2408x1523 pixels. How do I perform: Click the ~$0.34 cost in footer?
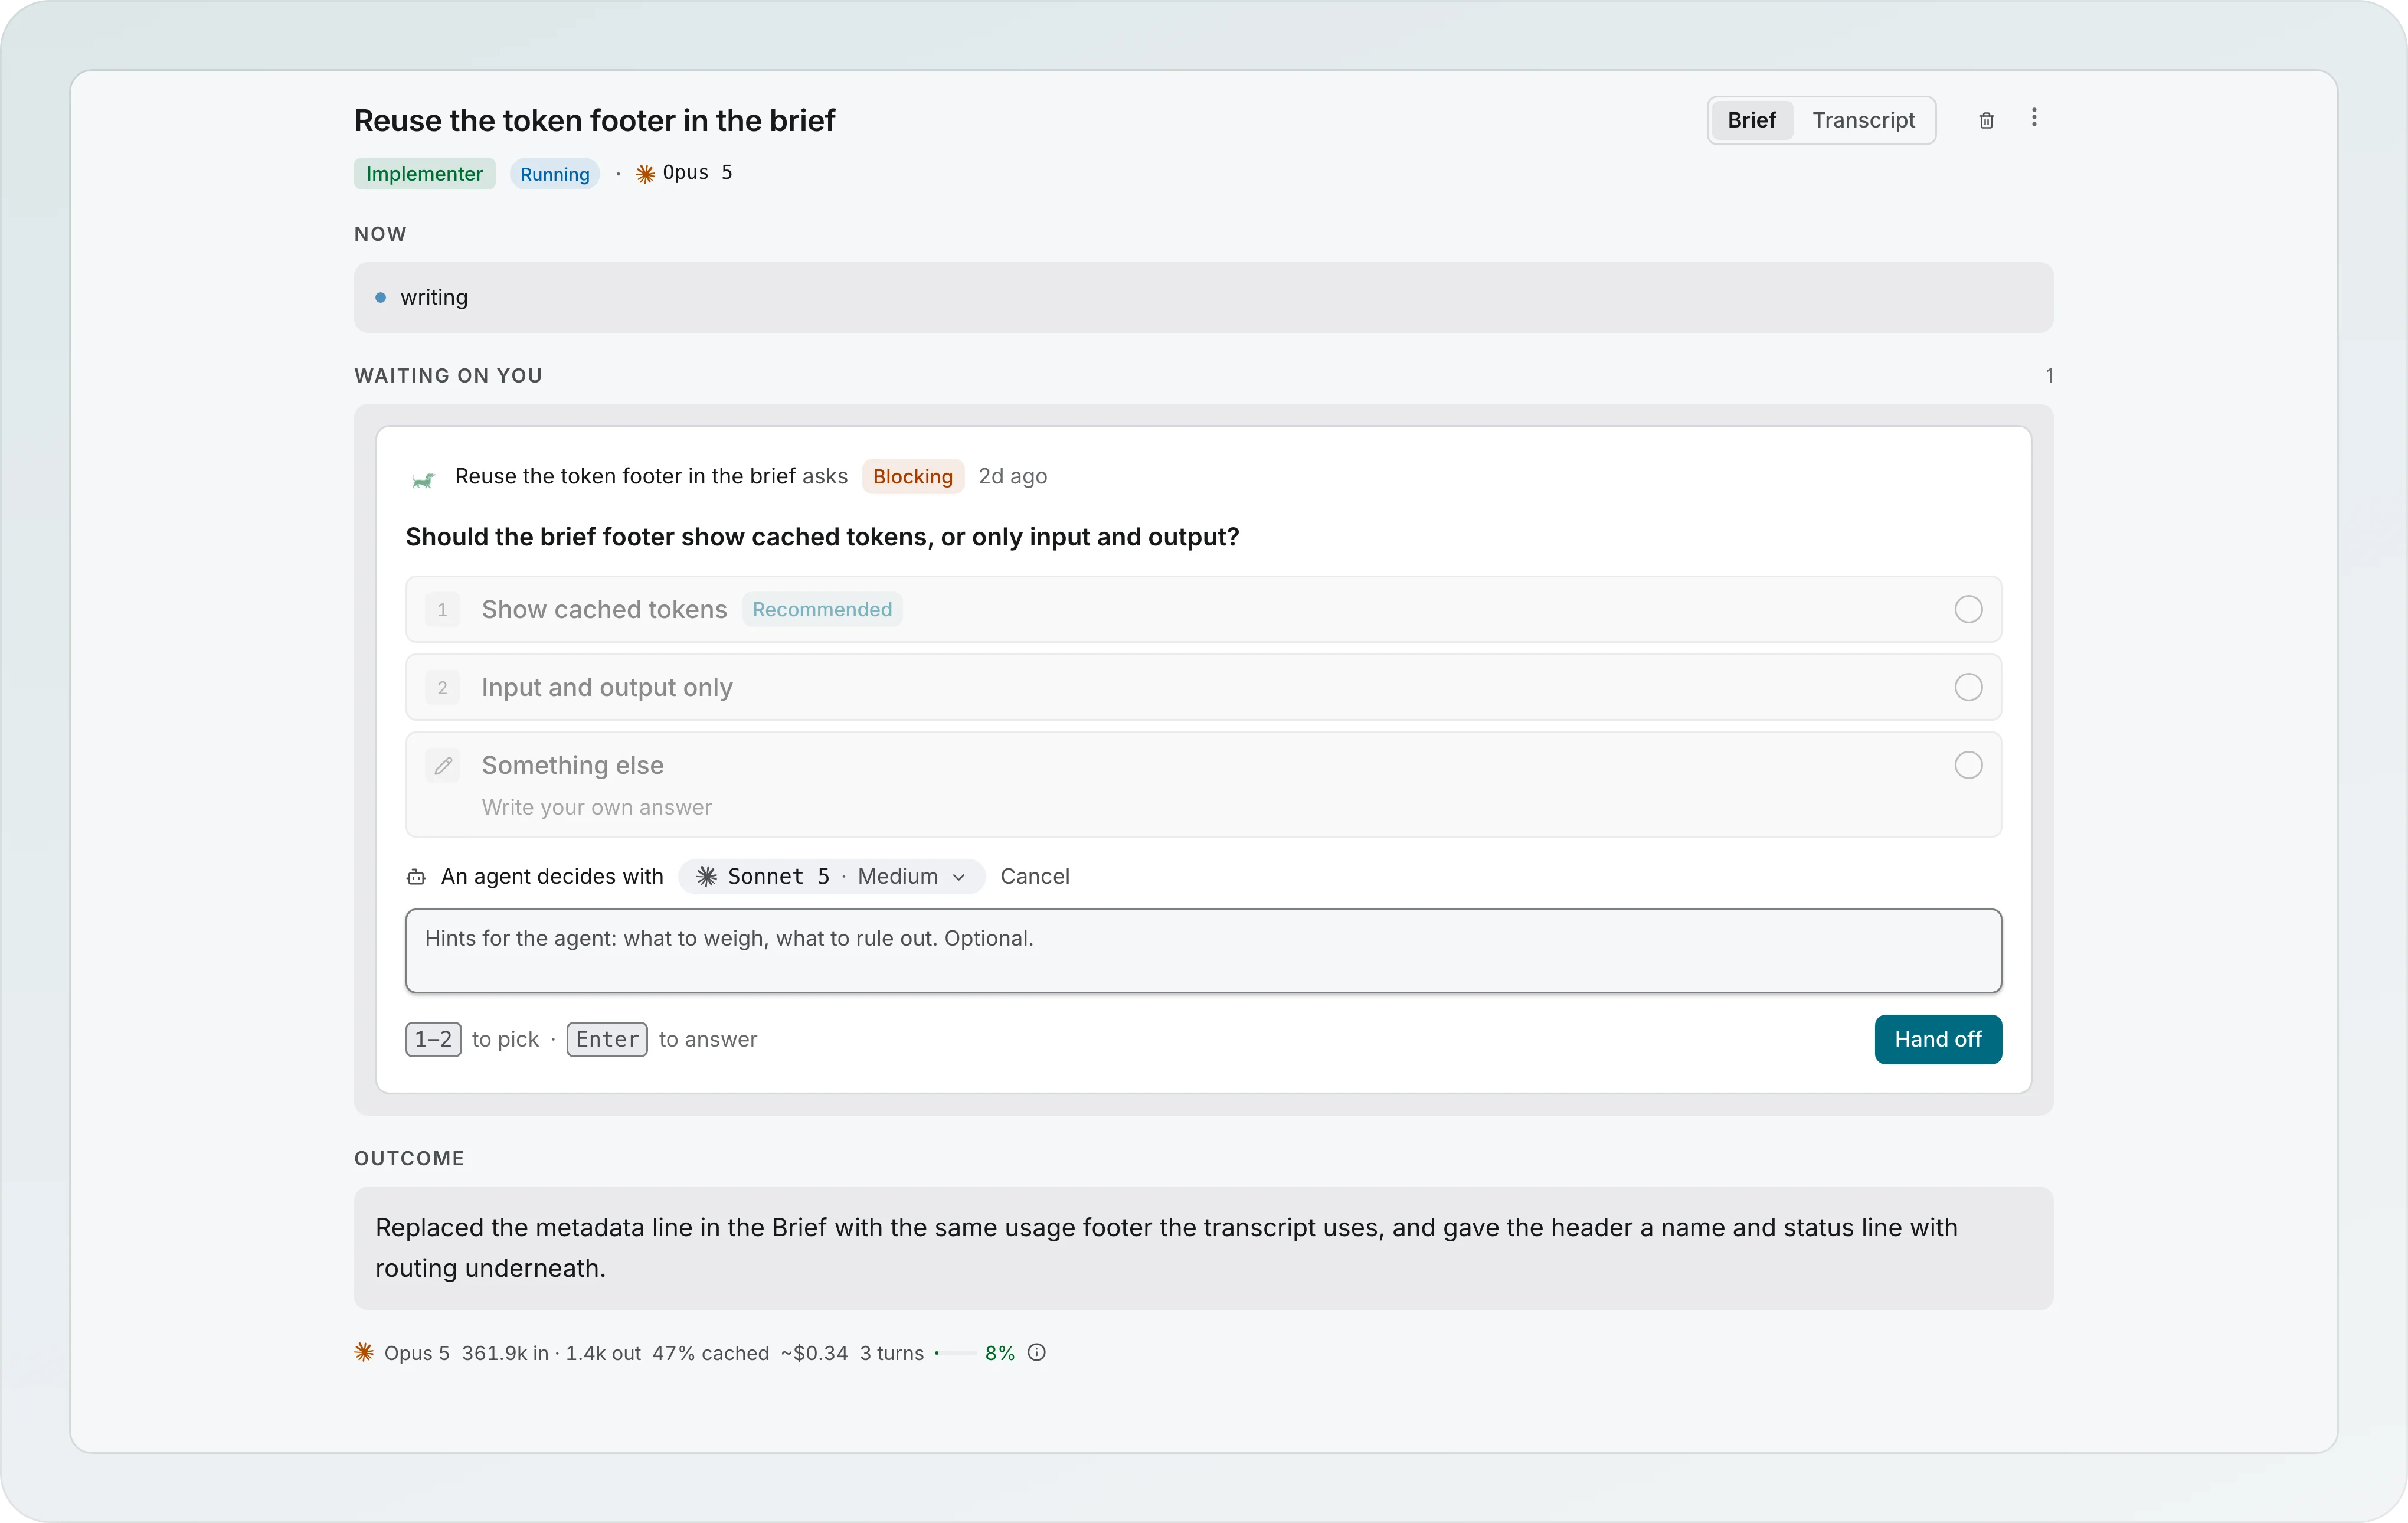click(813, 1353)
